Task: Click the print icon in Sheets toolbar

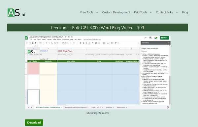Action: pos(33,43)
